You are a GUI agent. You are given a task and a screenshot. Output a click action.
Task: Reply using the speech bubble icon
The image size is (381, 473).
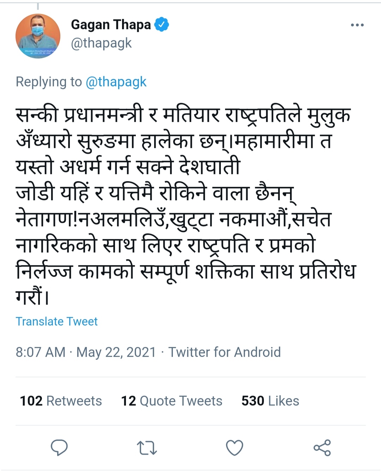pyautogui.click(x=59, y=448)
